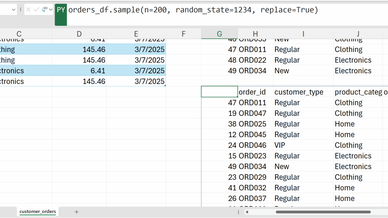
Task: Click the sheet tab bar resize dots handle
Action: (239, 212)
